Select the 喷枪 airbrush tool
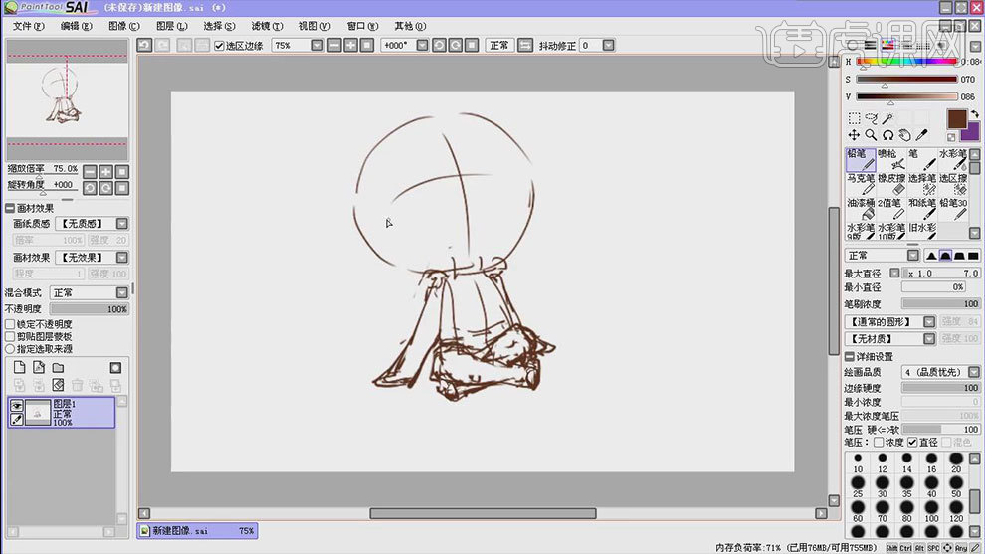 [x=890, y=159]
